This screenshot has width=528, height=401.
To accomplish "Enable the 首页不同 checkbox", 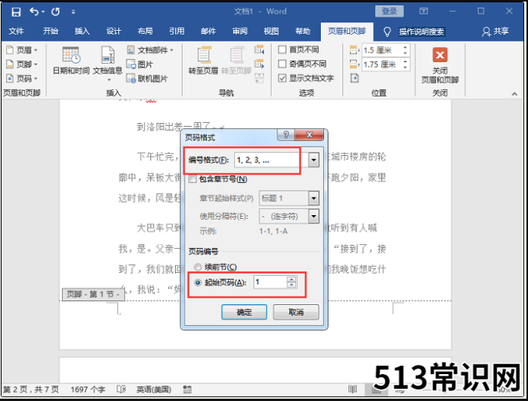I will point(282,50).
